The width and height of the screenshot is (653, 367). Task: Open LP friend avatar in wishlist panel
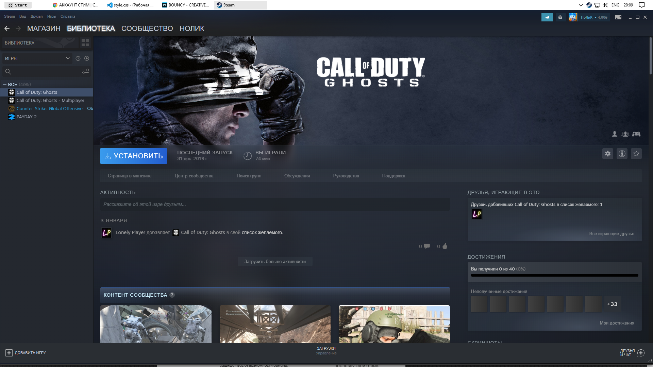click(476, 214)
